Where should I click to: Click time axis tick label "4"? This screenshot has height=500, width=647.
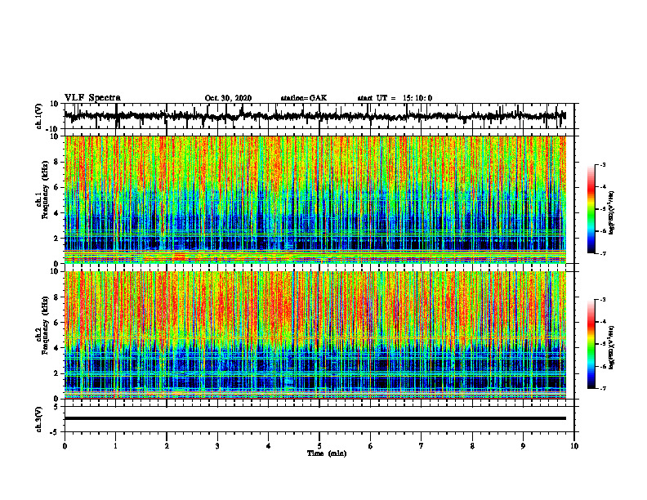pos(269,446)
